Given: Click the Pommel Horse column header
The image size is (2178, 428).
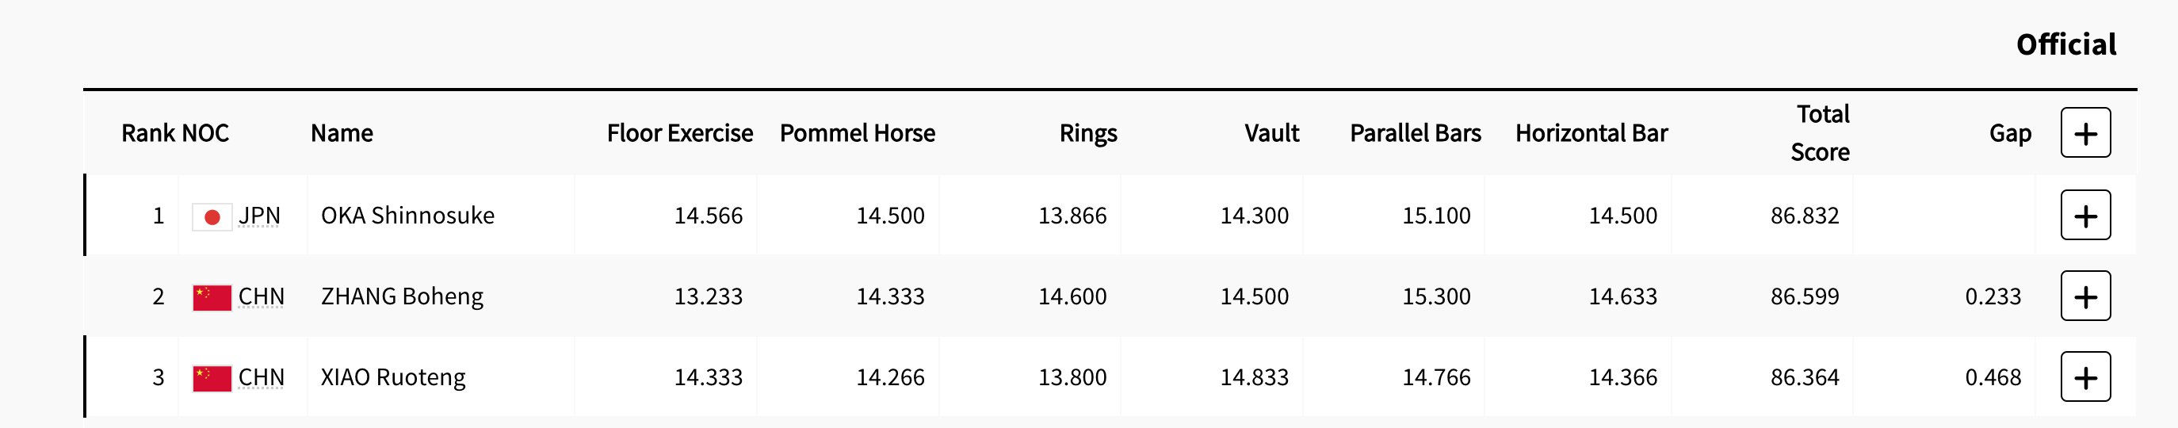Looking at the screenshot, I should pyautogui.click(x=858, y=133).
